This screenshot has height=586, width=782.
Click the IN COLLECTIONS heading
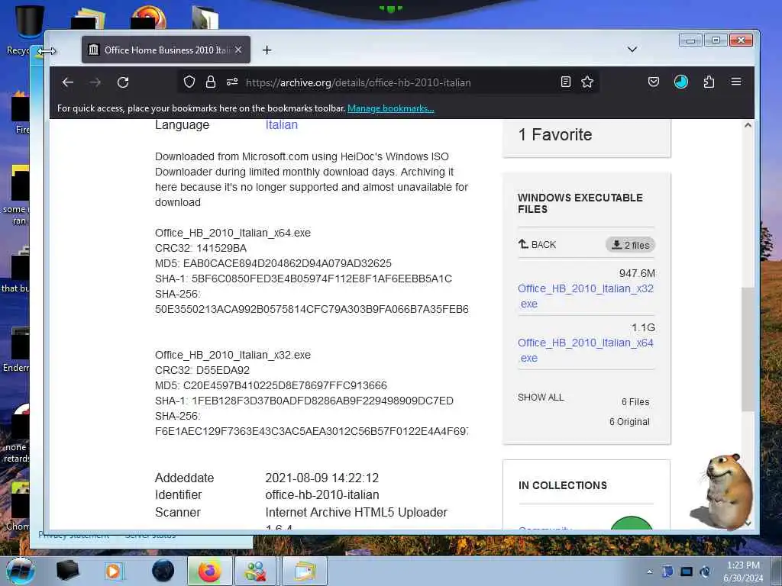563,486
